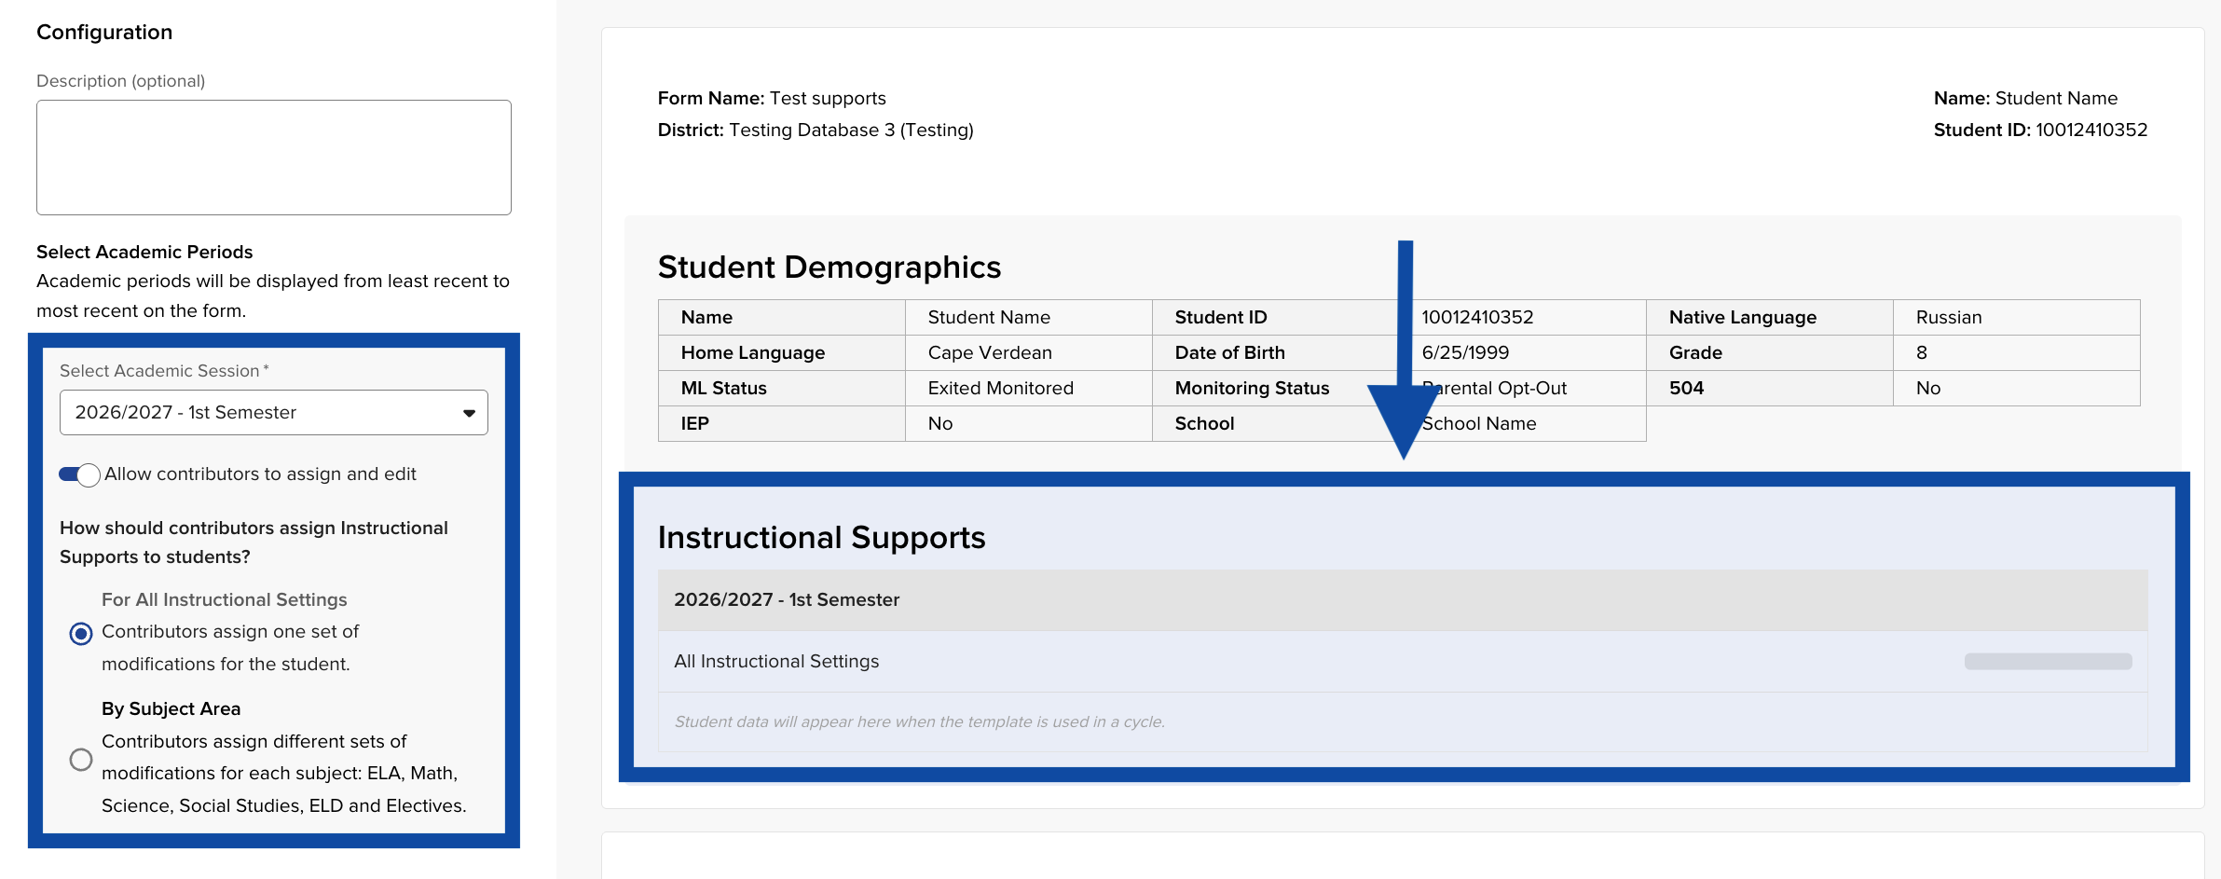Click the 'Home Language' label cell
The image size is (2221, 879).
[782, 352]
